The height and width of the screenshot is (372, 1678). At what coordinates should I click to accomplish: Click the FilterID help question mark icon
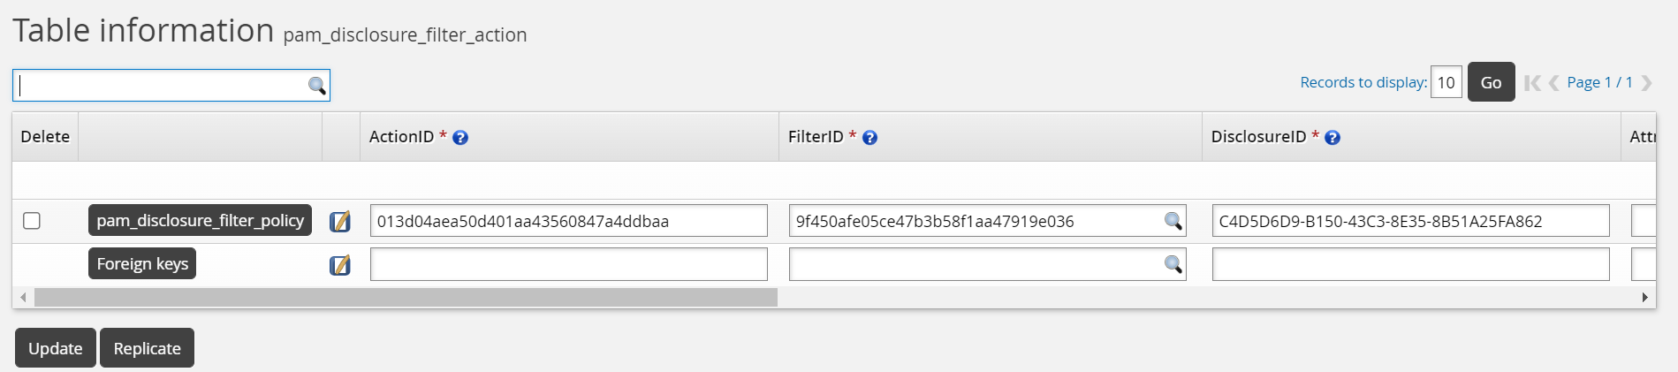pos(869,138)
